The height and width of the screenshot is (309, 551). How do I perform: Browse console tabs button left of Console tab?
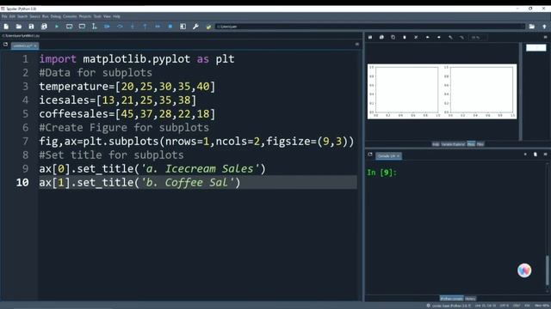pos(370,154)
